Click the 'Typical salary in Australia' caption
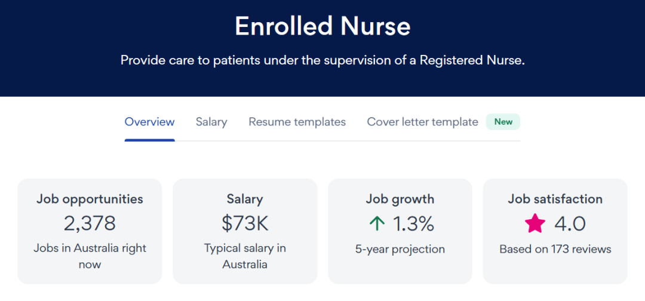Image resolution: width=645 pixels, height=301 pixels. pyautogui.click(x=245, y=256)
